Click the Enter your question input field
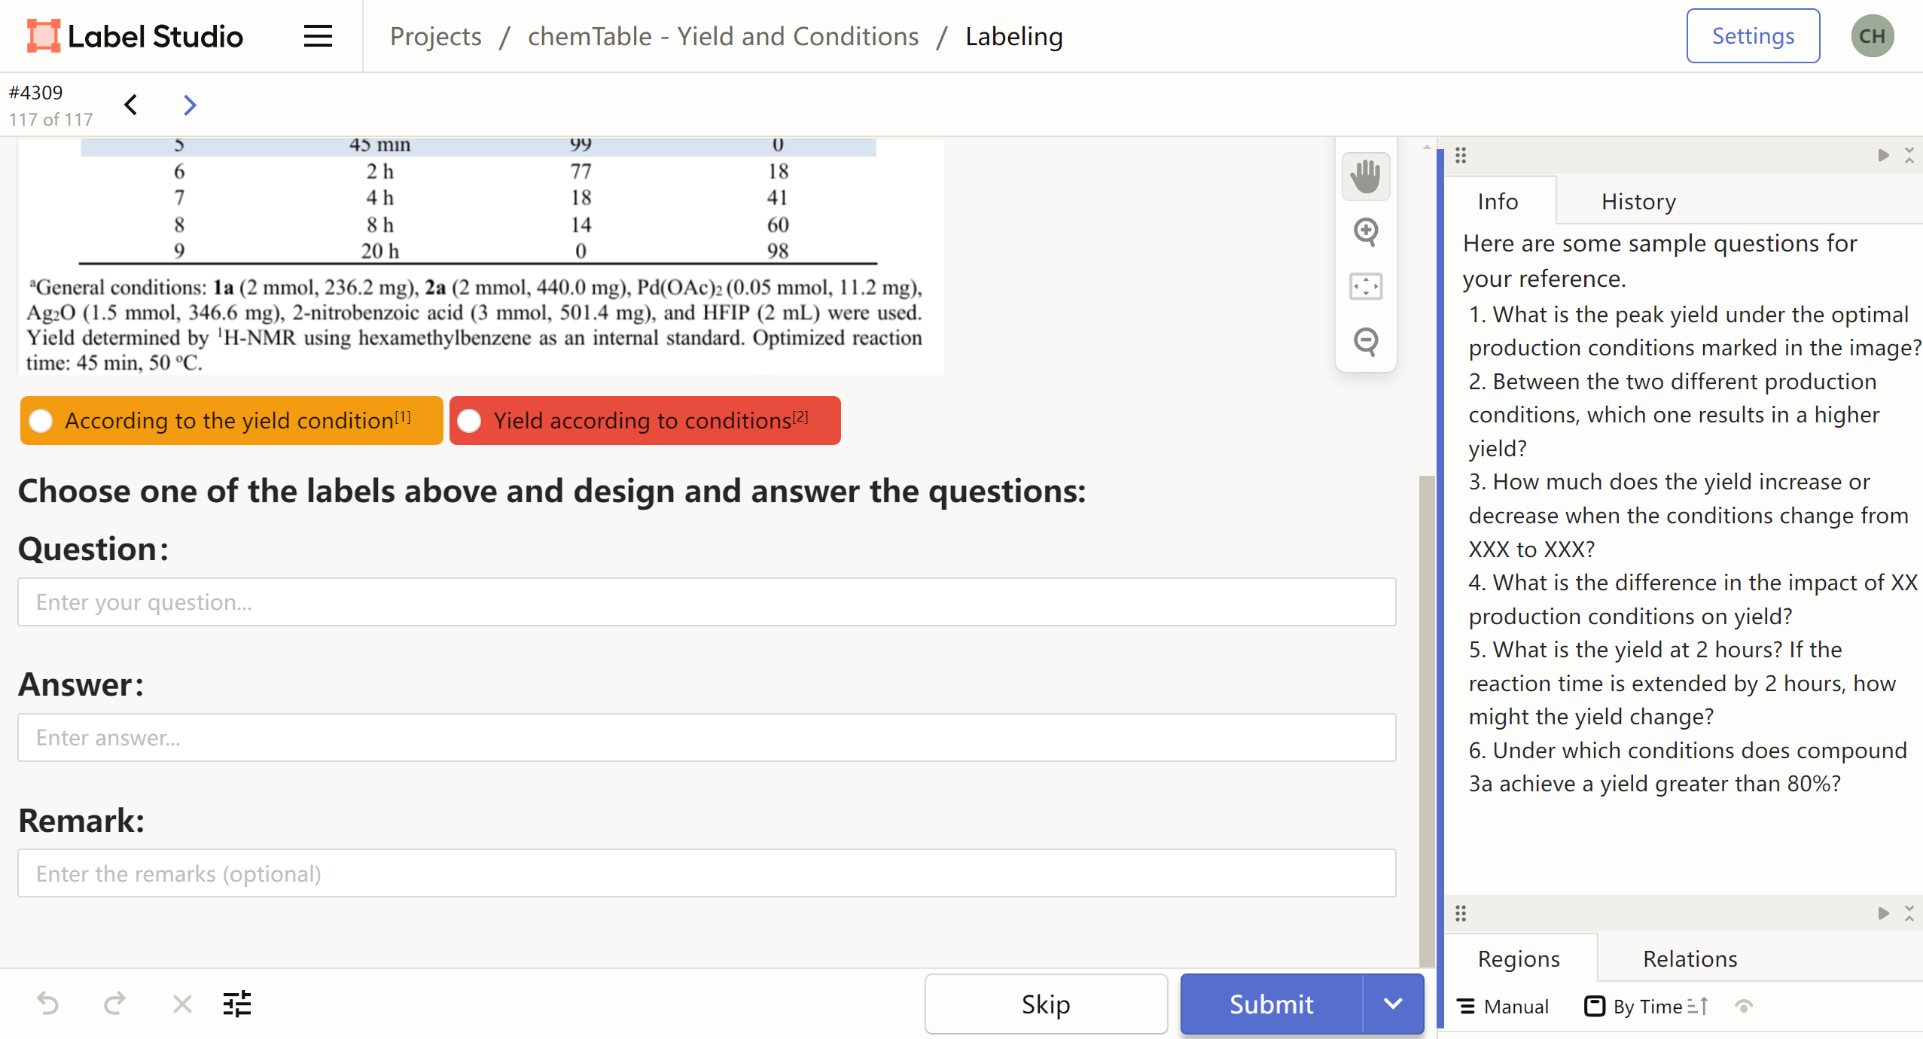 pyautogui.click(x=706, y=602)
